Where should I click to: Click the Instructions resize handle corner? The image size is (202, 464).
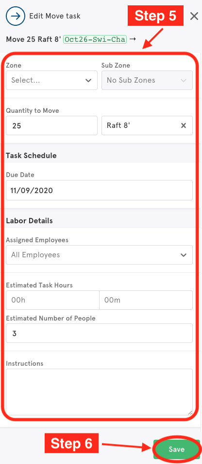point(190,412)
